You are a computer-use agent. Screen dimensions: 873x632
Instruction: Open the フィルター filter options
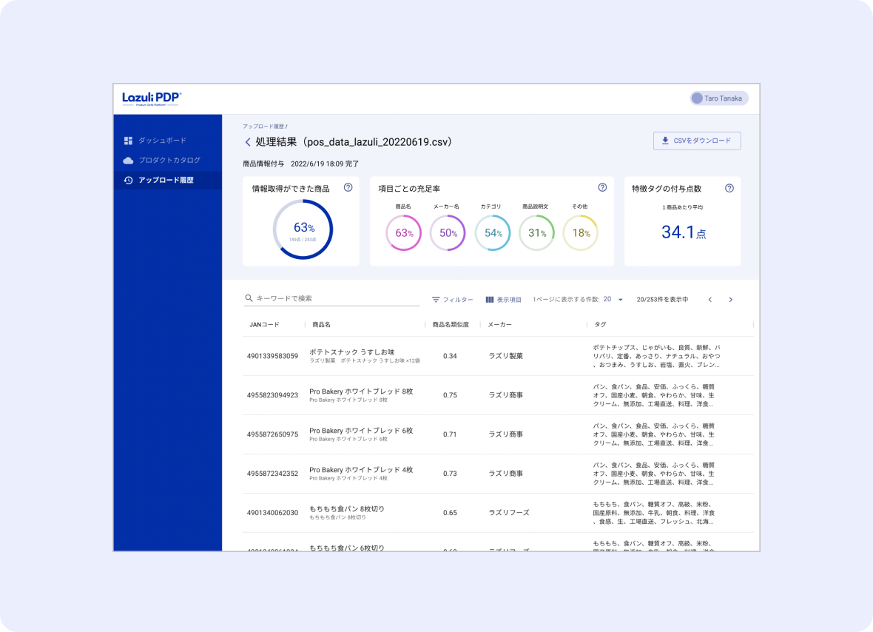(452, 300)
